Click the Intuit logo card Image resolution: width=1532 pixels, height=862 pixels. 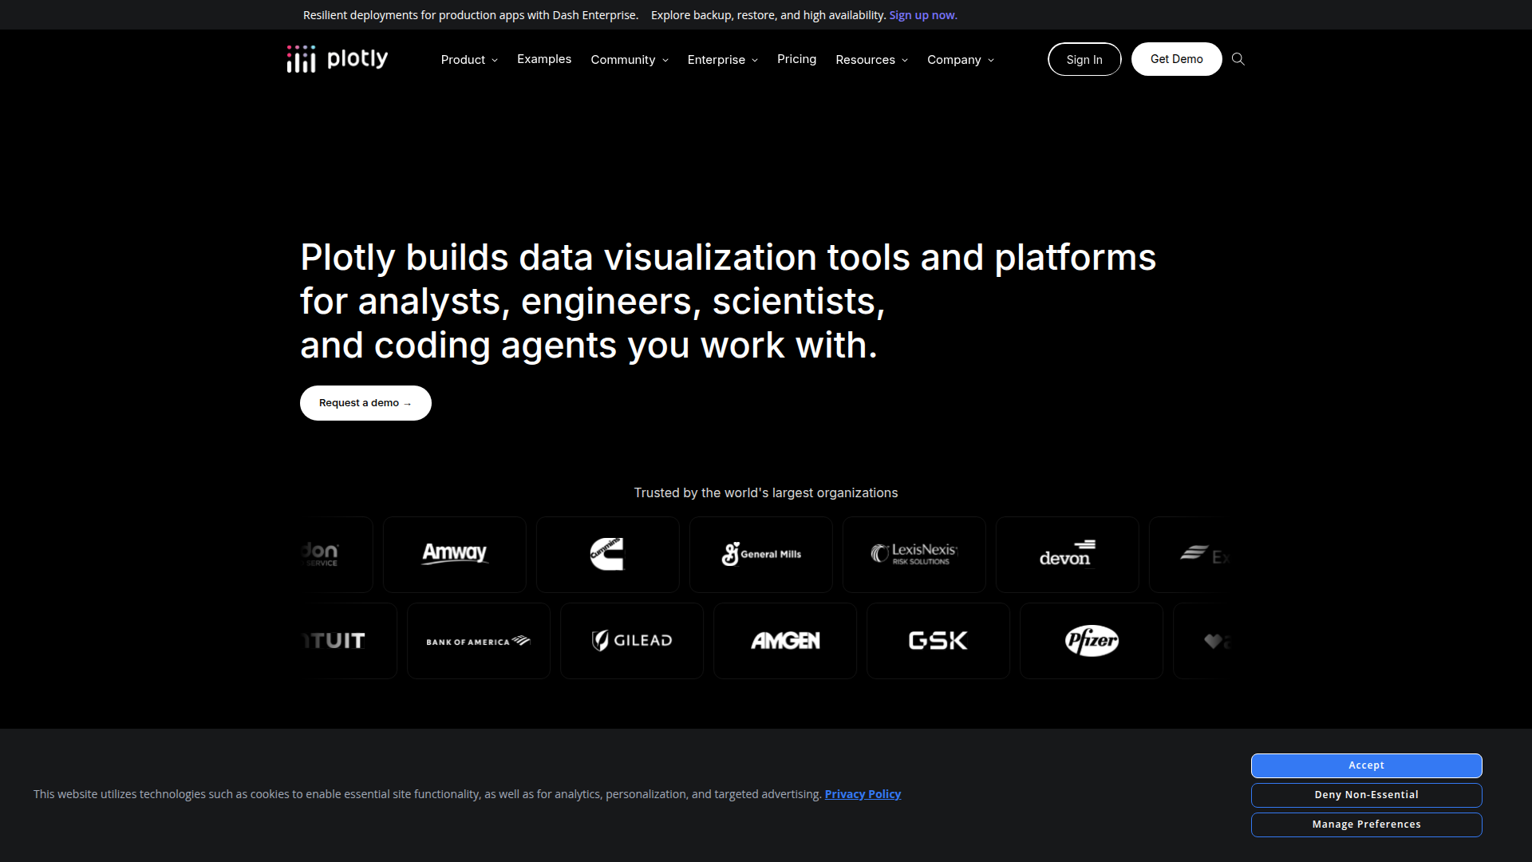pyautogui.click(x=349, y=641)
